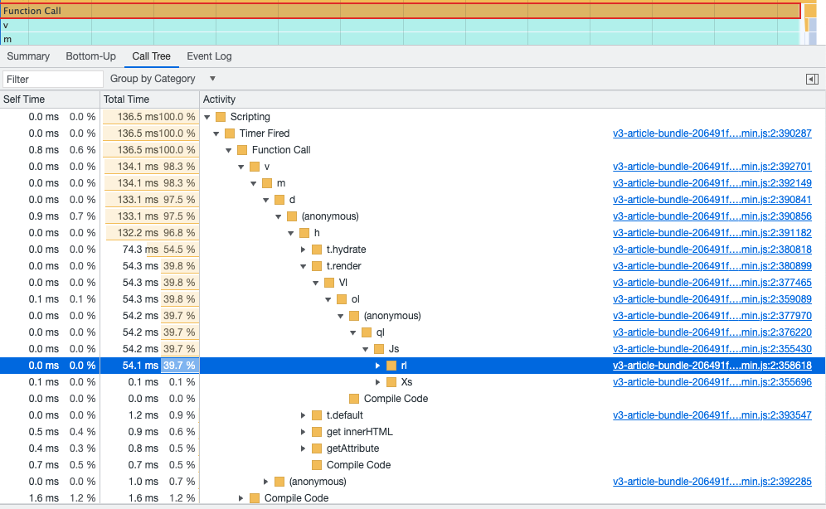Expand the bottom Compile Code node
826x509 pixels.
pos(241,498)
